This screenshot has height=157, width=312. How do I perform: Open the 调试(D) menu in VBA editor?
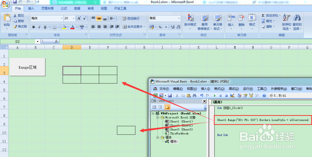point(234,89)
